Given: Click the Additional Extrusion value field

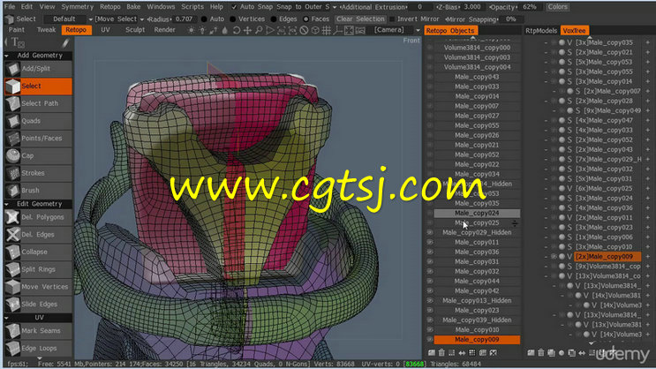Looking at the screenshot, I should (419, 7).
